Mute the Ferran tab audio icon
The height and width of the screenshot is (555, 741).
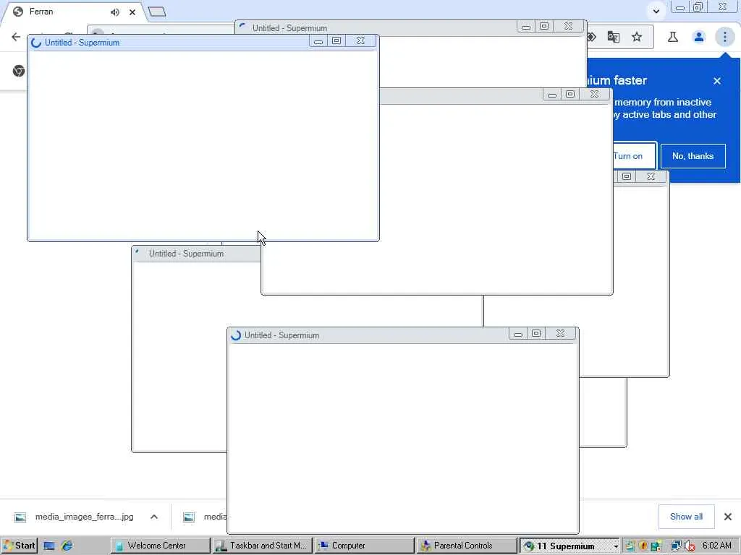click(115, 12)
